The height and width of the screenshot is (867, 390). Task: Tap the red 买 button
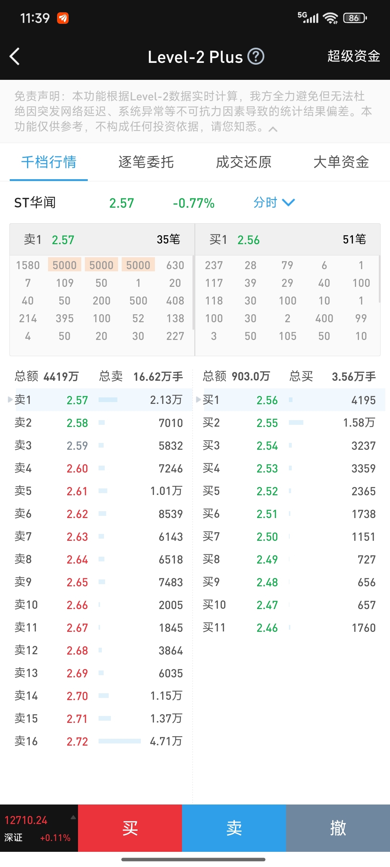[x=130, y=828]
